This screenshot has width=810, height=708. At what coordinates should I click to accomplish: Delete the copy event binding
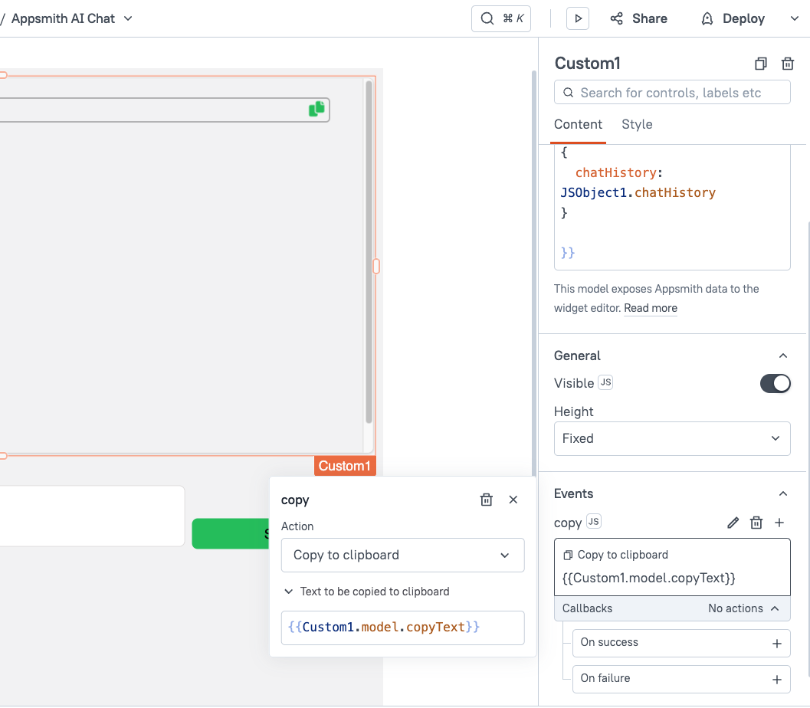point(756,522)
